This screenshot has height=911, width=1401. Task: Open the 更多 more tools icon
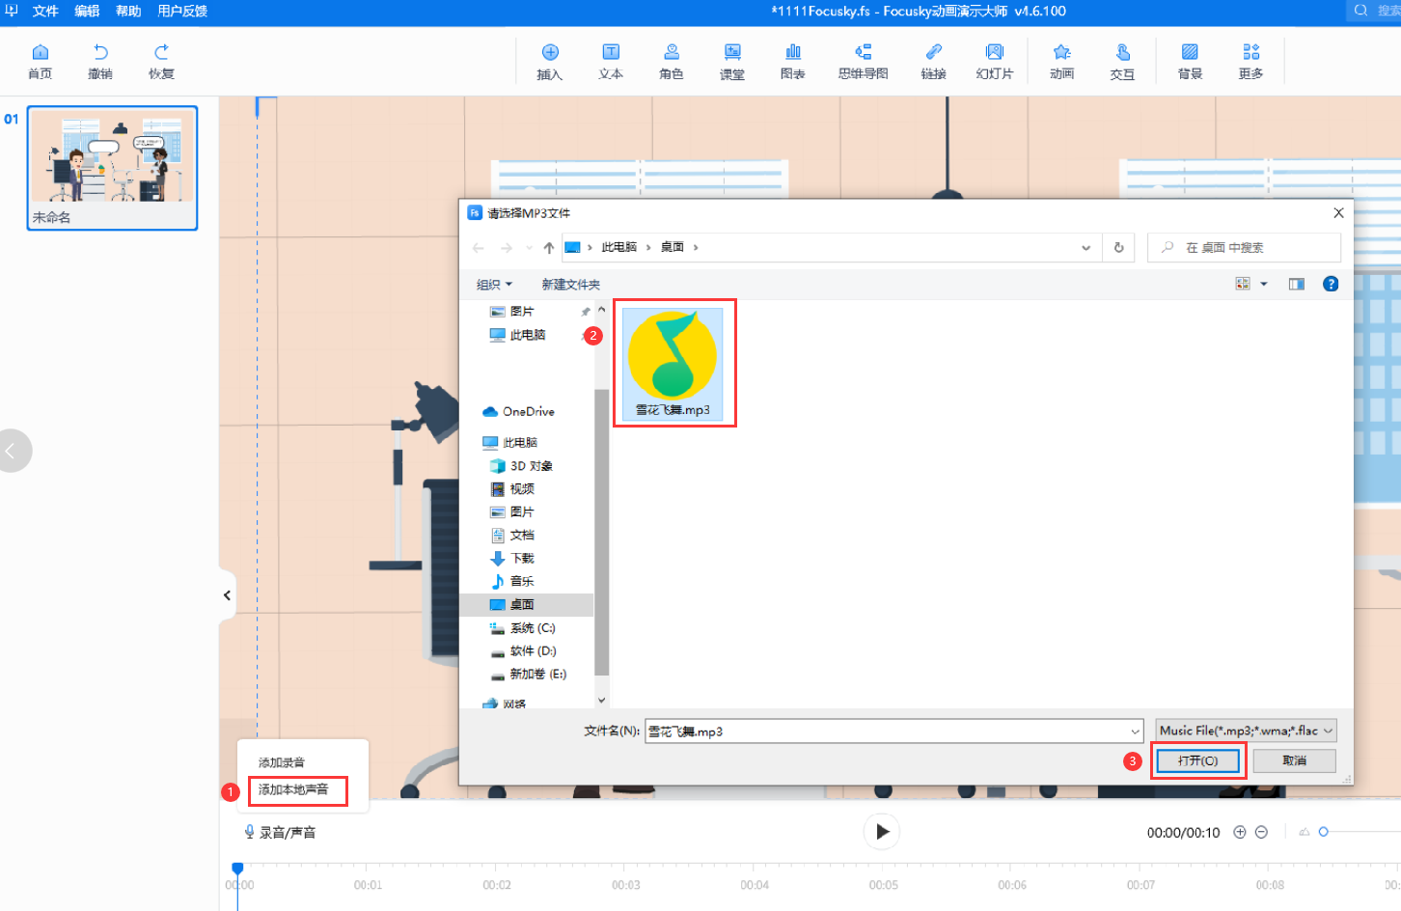tap(1251, 62)
